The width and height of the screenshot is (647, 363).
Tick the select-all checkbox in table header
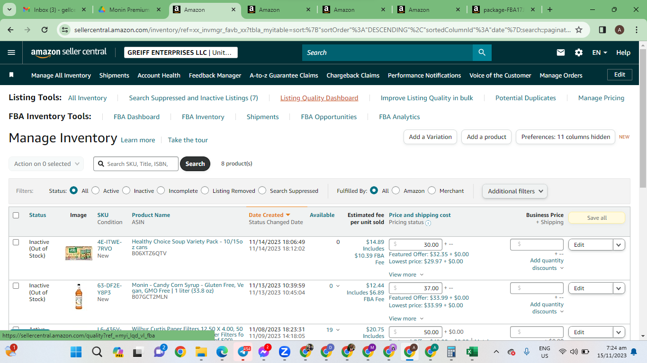point(16,215)
